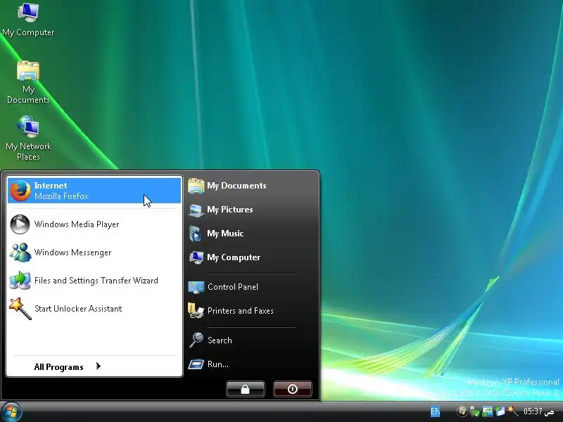The width and height of the screenshot is (563, 422).
Task: Click the 'Windows Media Player' label
Action: [77, 224]
